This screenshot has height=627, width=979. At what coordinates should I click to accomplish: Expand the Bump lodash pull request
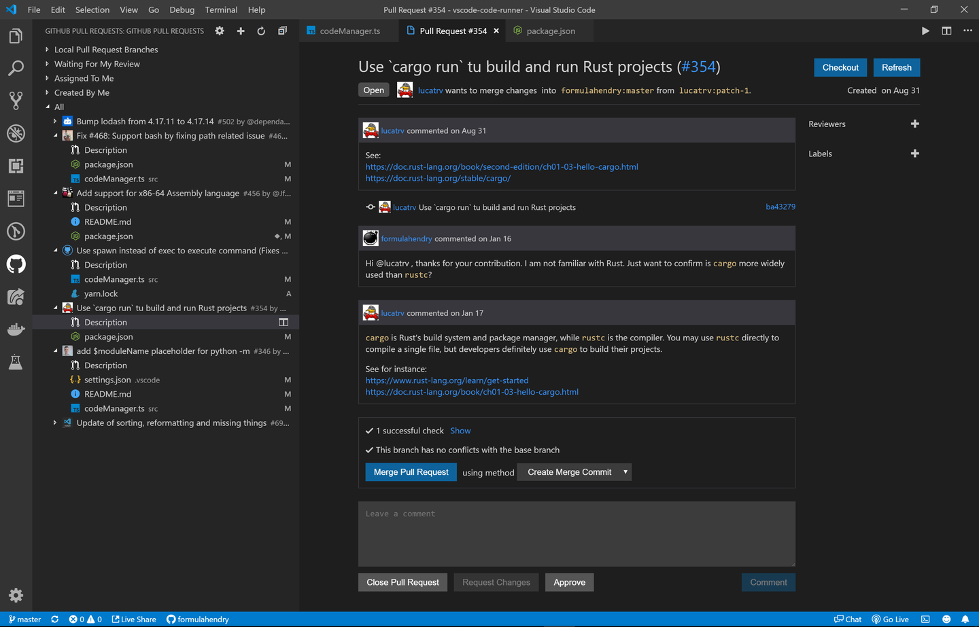[x=55, y=121]
